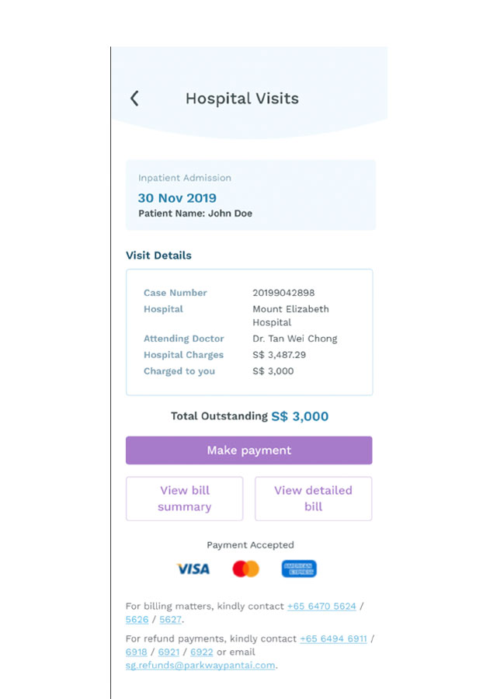
Task: Email sg.refunds@parkwaypantai.com
Action: pos(200,666)
